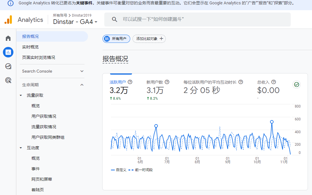Screen dimensions: 312x195
Task: Open 用户获取情况 report
Action: click(44, 116)
